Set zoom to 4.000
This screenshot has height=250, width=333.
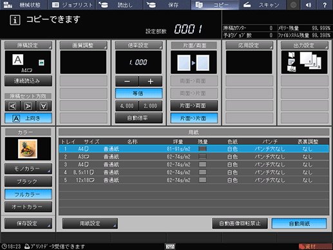pyautogui.click(x=127, y=106)
